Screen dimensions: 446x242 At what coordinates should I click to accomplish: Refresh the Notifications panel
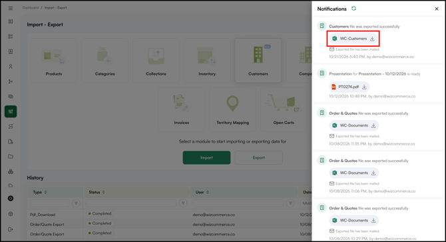click(x=353, y=9)
